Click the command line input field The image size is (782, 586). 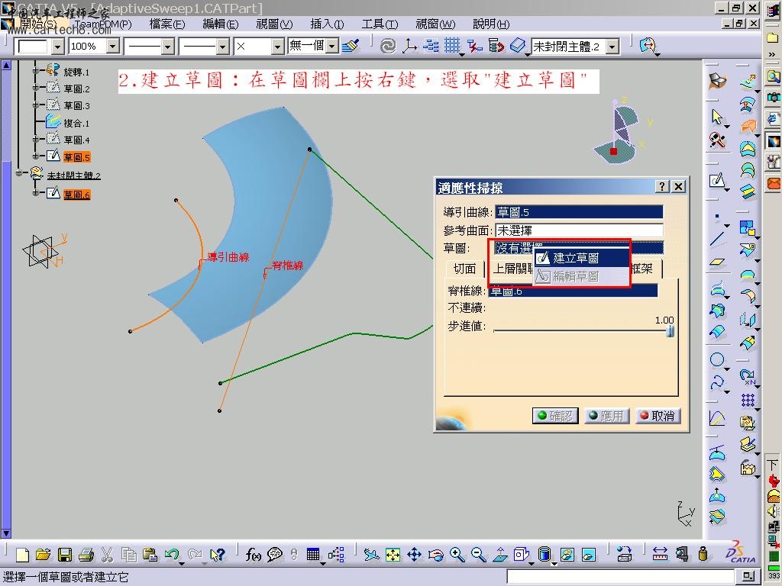point(621,577)
